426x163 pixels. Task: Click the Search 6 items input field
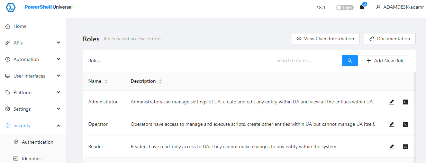pyautogui.click(x=308, y=61)
